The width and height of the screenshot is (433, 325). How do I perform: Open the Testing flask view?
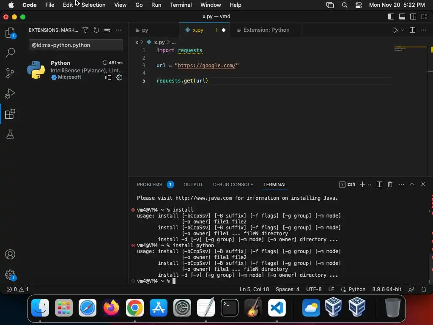coord(10,134)
